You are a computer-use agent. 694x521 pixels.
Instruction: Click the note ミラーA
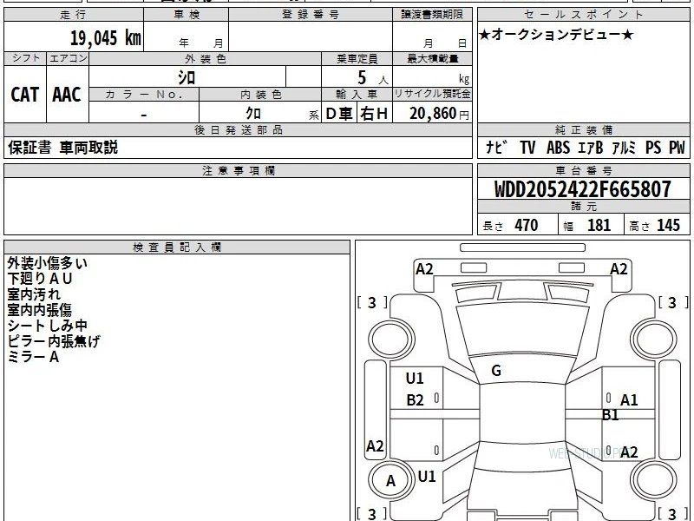(x=33, y=357)
